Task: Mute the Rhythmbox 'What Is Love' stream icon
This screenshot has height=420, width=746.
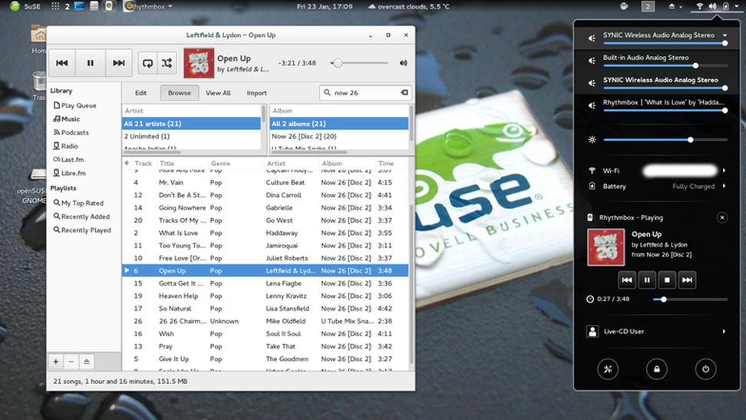Action: click(x=592, y=105)
